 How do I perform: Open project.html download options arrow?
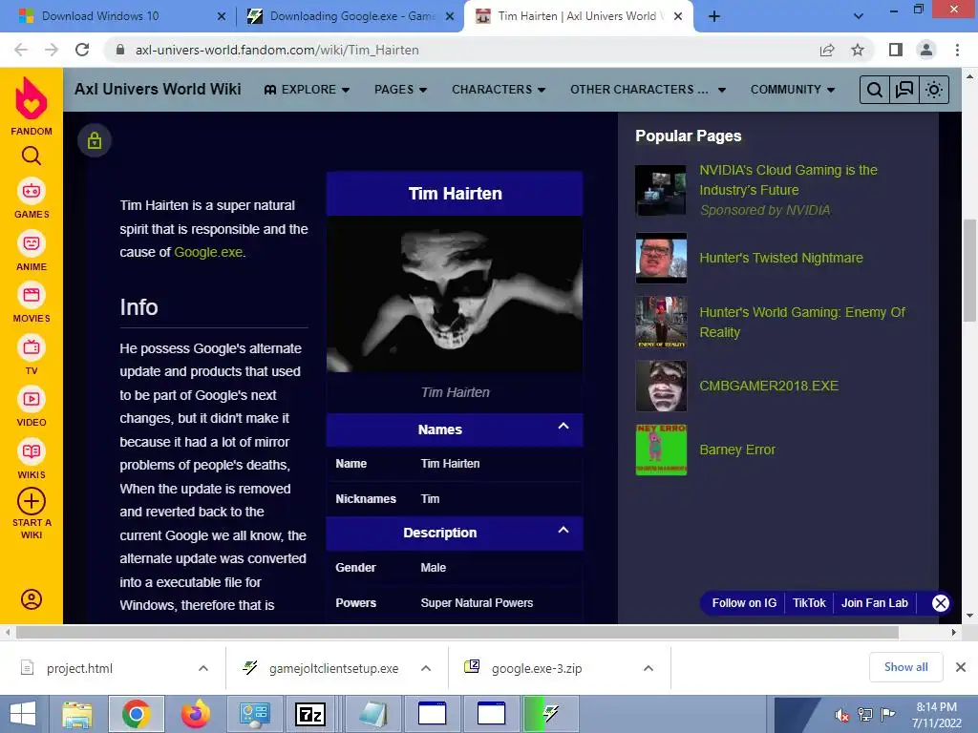click(x=203, y=668)
